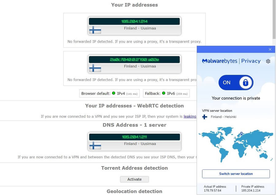276x195 pixels.
Task: Click the green IPv6 fallback status indicator
Action: (x=164, y=93)
